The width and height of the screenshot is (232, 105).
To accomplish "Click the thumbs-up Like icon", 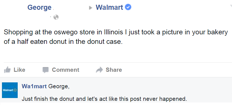I will (7, 70).
